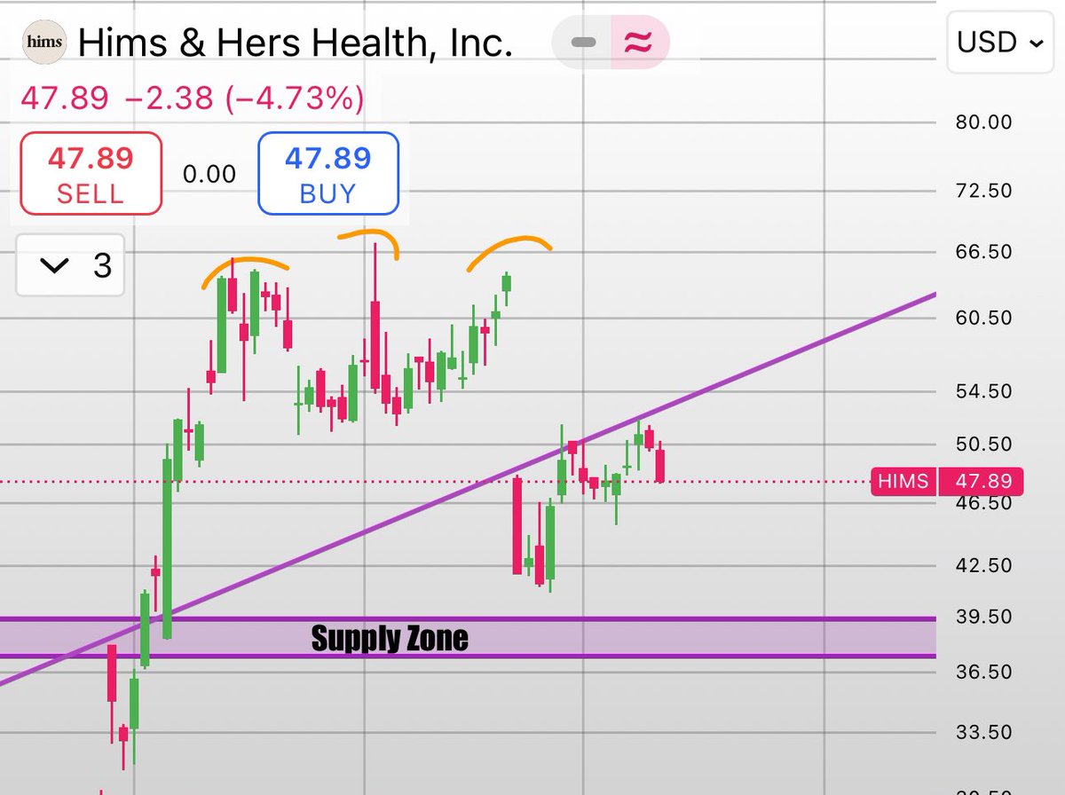The image size is (1065, 795).
Task: Click the HIMS price line tag
Action: (x=903, y=482)
